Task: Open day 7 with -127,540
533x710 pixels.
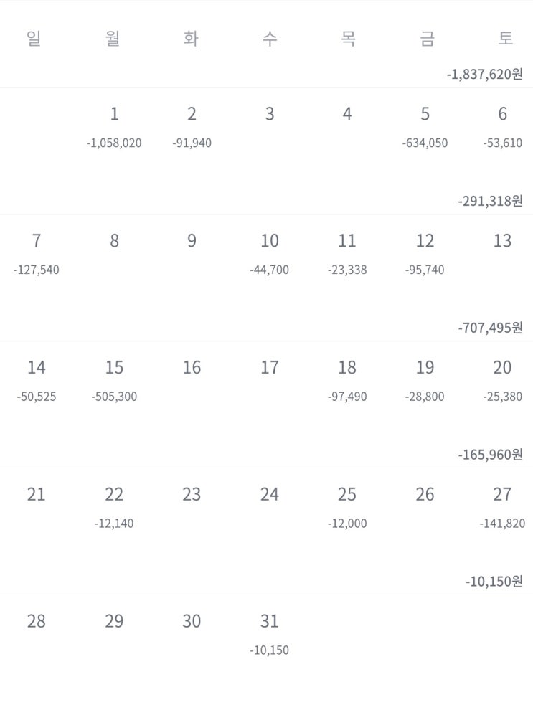Action: click(37, 254)
